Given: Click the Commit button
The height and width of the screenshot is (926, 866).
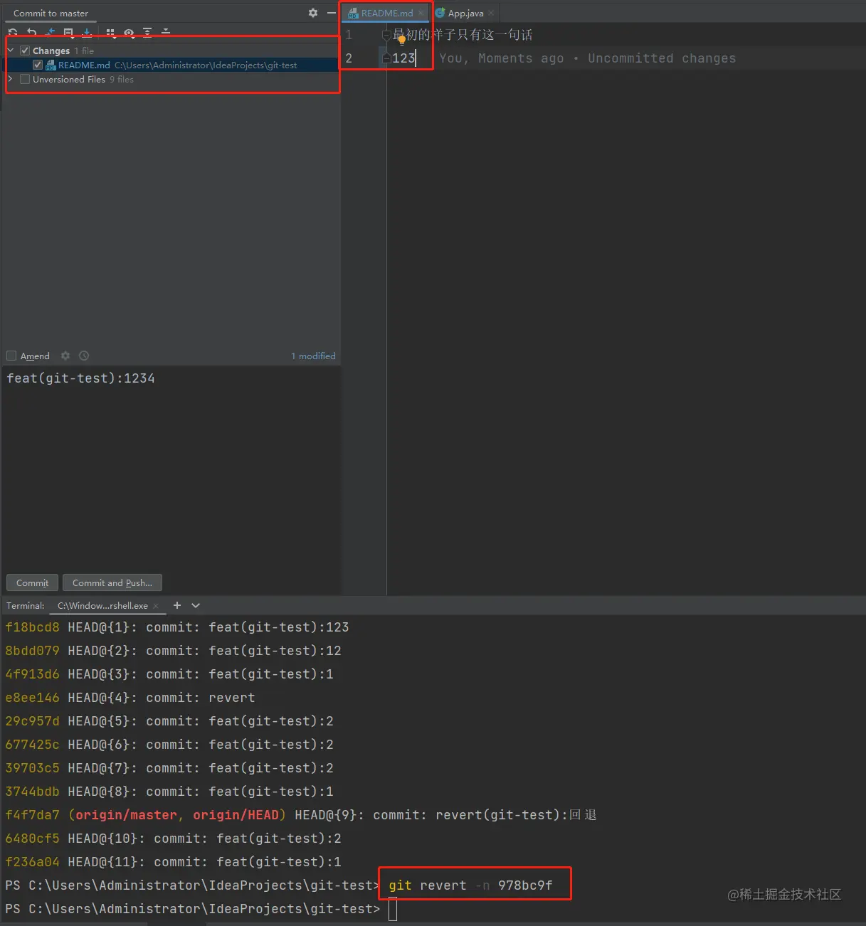Looking at the screenshot, I should [x=33, y=582].
